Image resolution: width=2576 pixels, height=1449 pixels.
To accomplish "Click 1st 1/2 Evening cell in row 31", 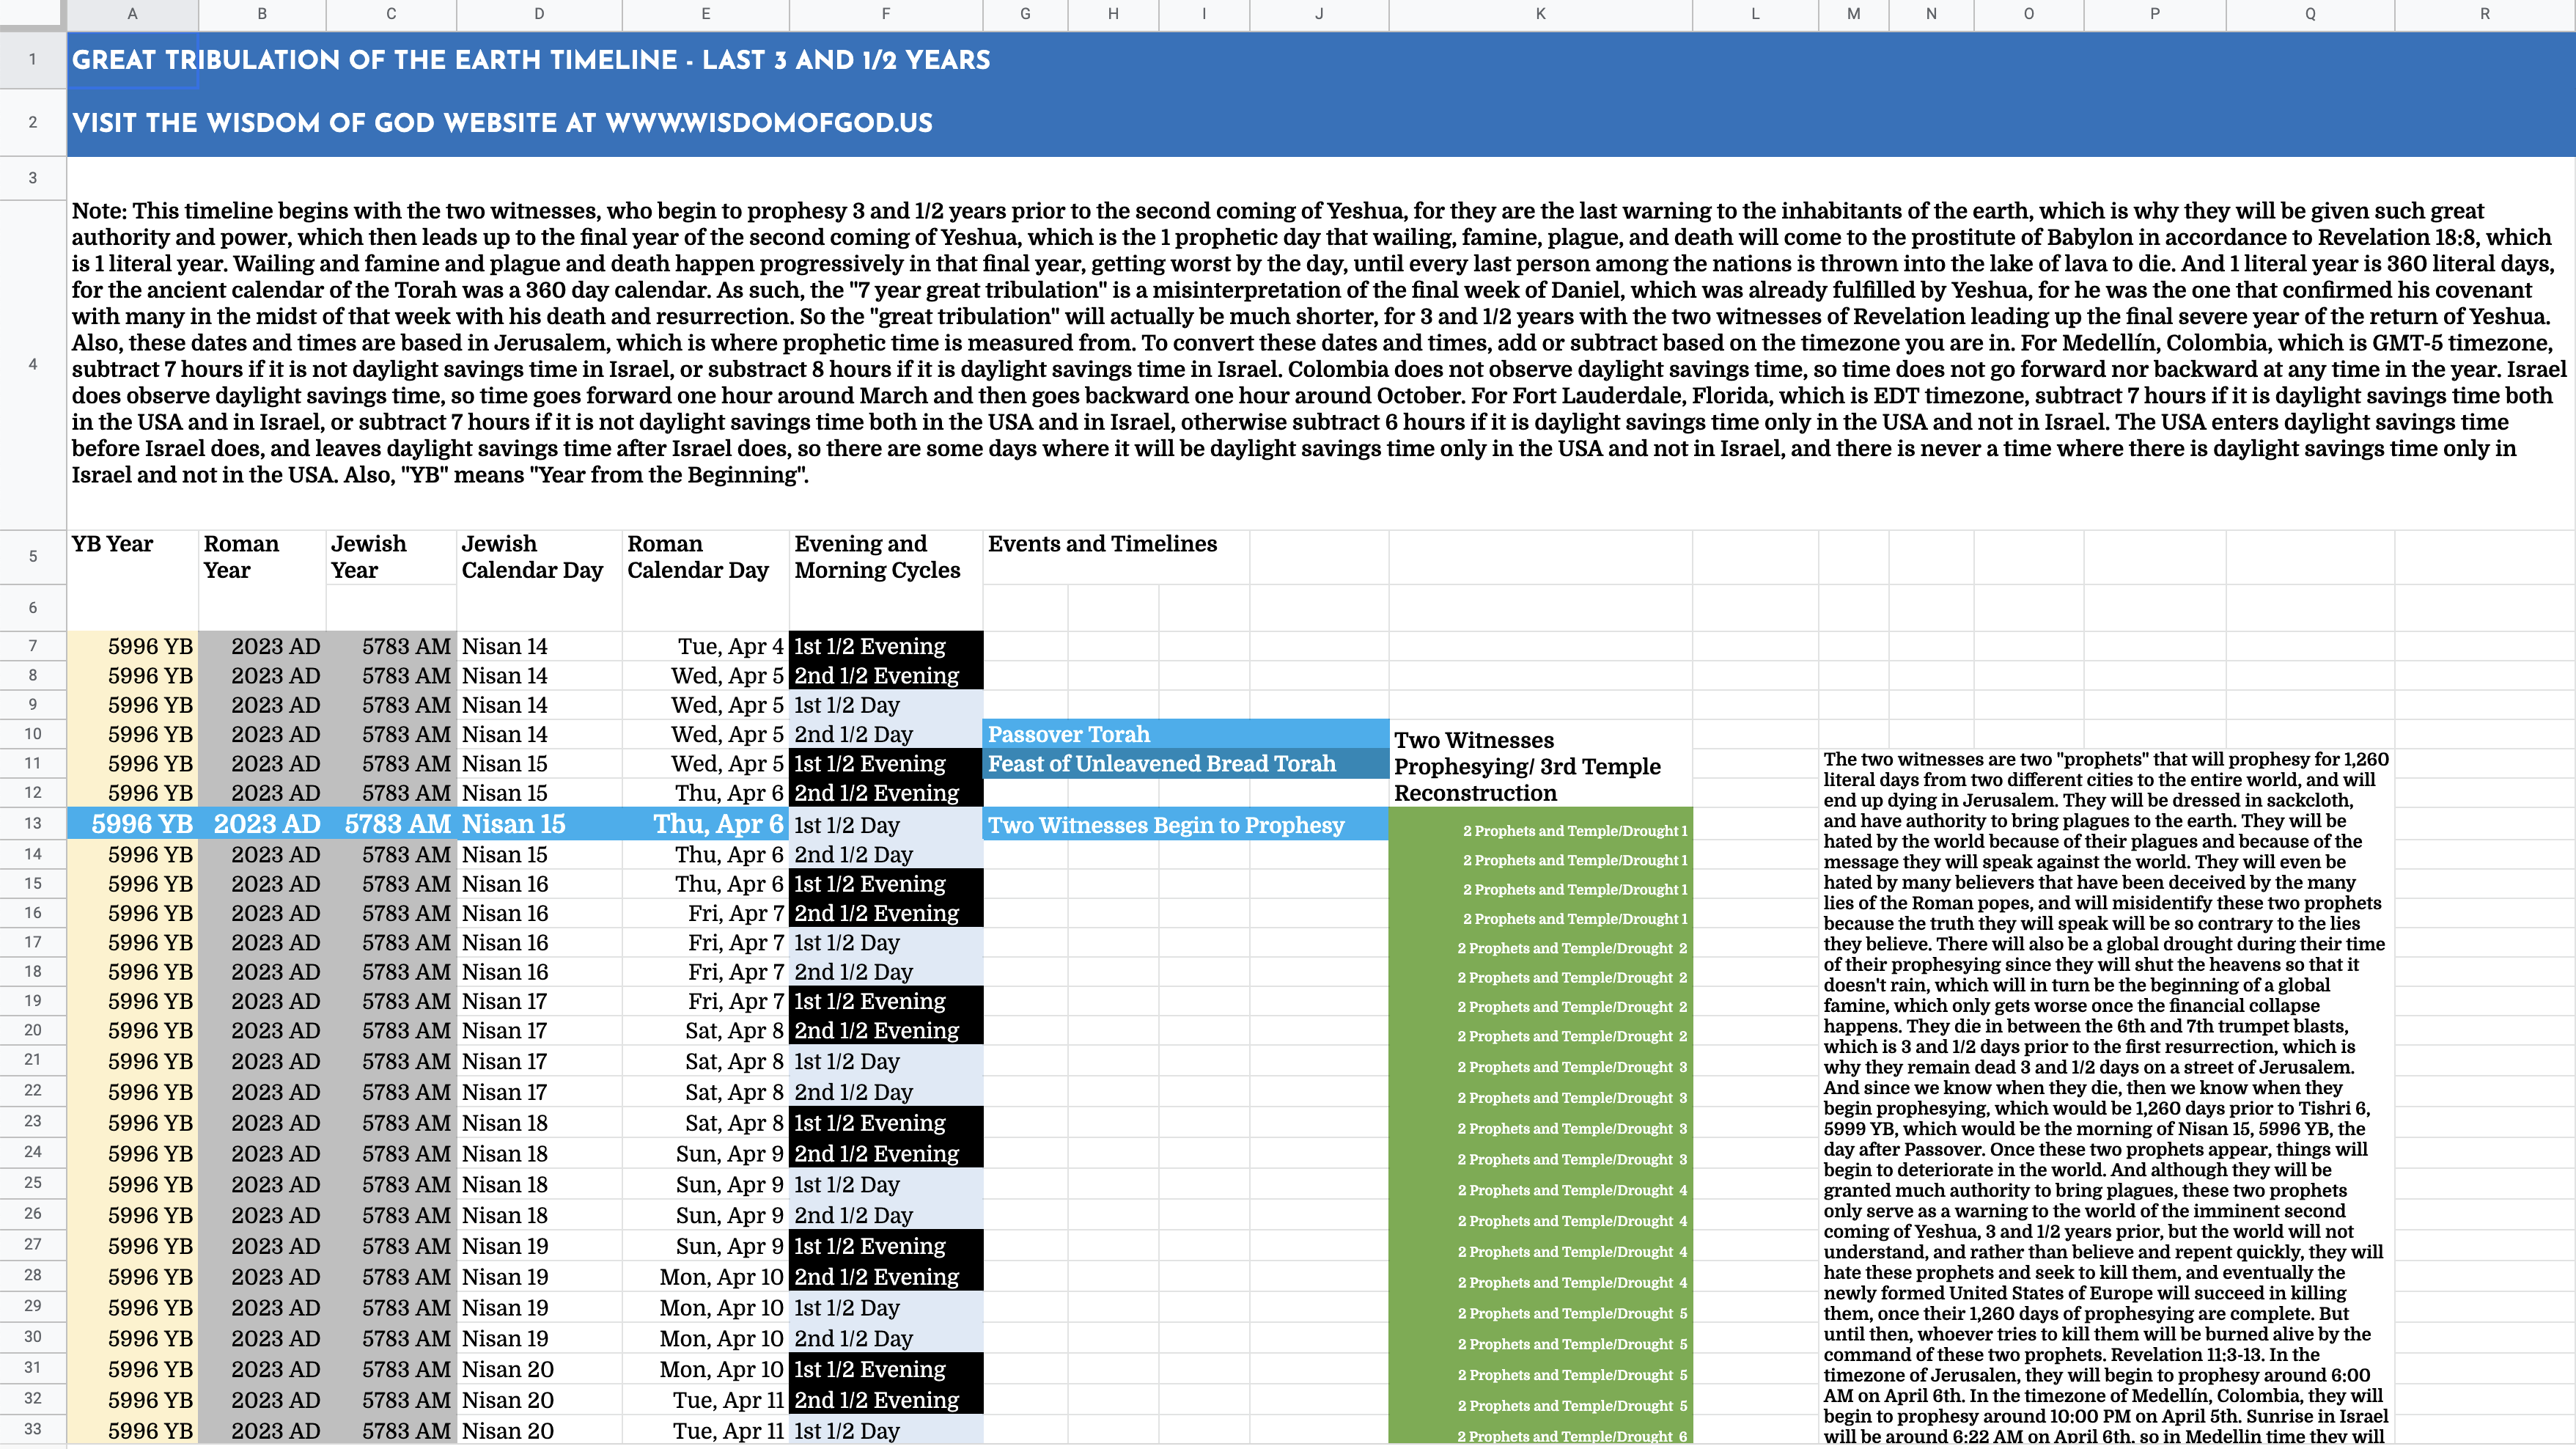I will (x=886, y=1369).
